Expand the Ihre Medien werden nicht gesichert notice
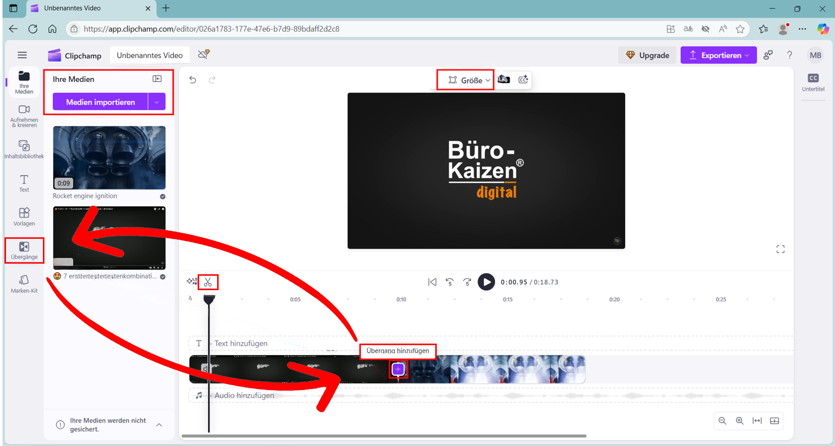This screenshot has width=835, height=446. point(159,425)
